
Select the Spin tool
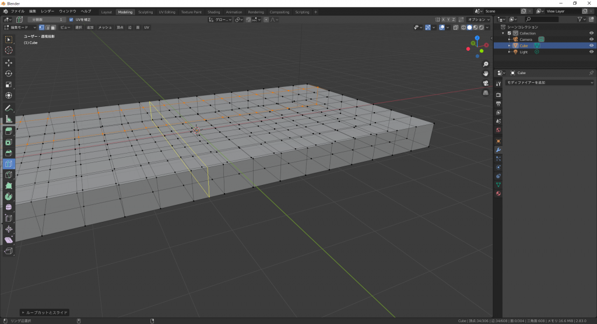point(8,197)
